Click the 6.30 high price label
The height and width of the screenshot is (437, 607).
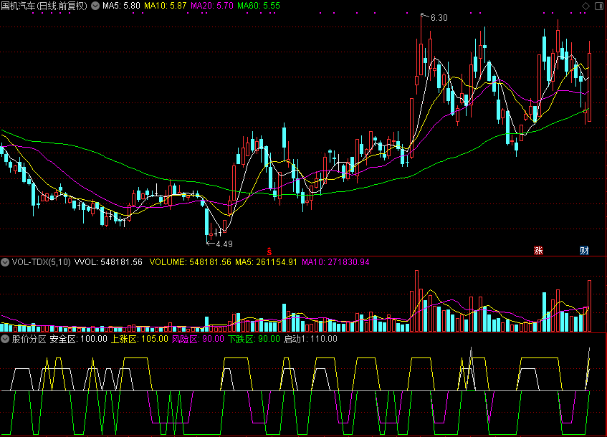point(439,17)
